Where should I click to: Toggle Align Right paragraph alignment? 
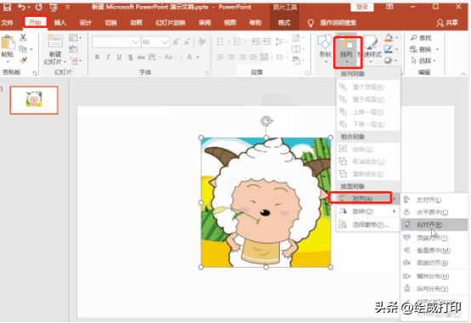pos(242,57)
